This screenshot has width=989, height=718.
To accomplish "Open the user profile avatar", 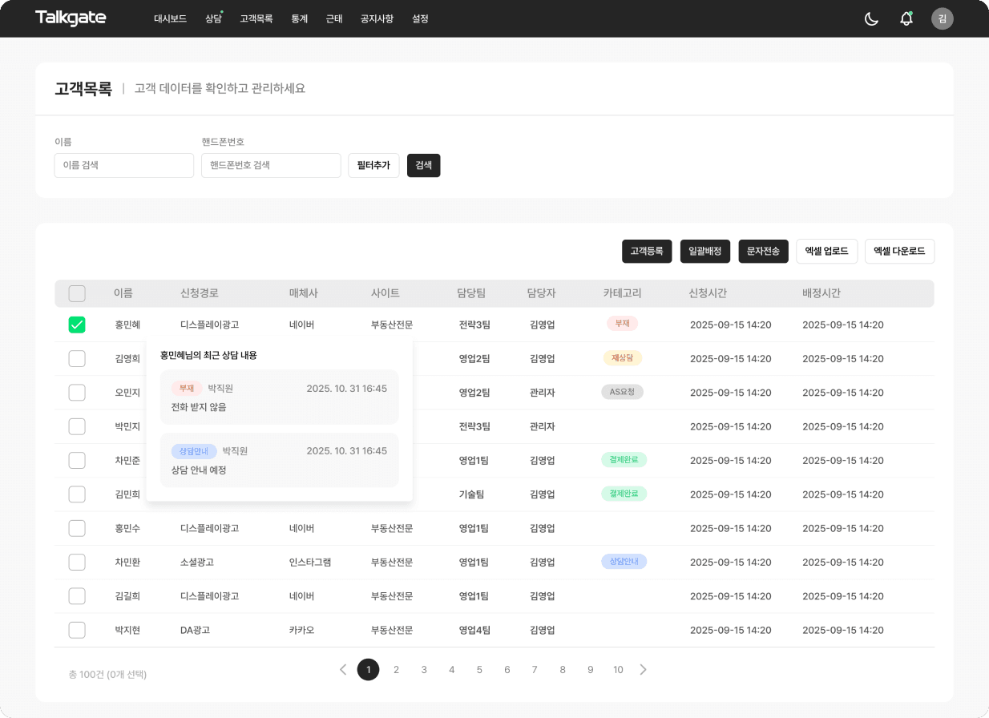I will click(x=942, y=18).
